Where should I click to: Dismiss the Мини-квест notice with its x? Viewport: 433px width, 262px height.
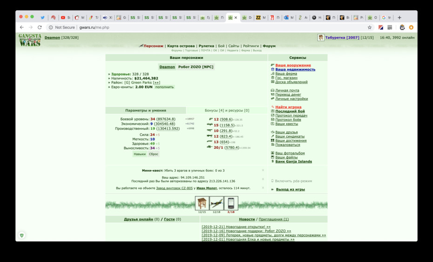click(263, 170)
